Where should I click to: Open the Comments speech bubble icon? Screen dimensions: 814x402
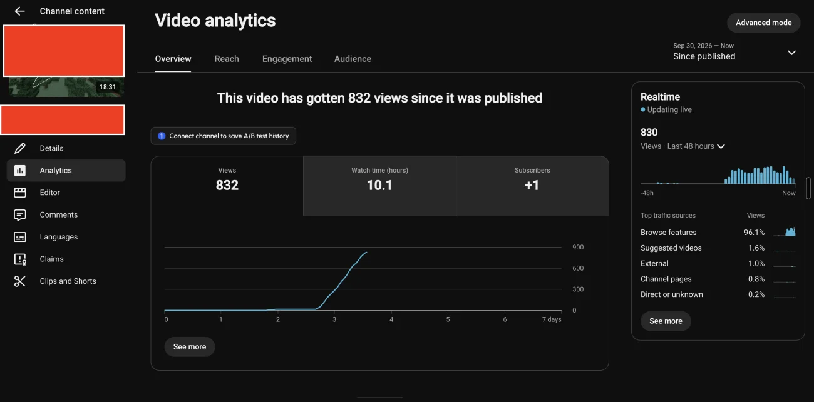[20, 214]
